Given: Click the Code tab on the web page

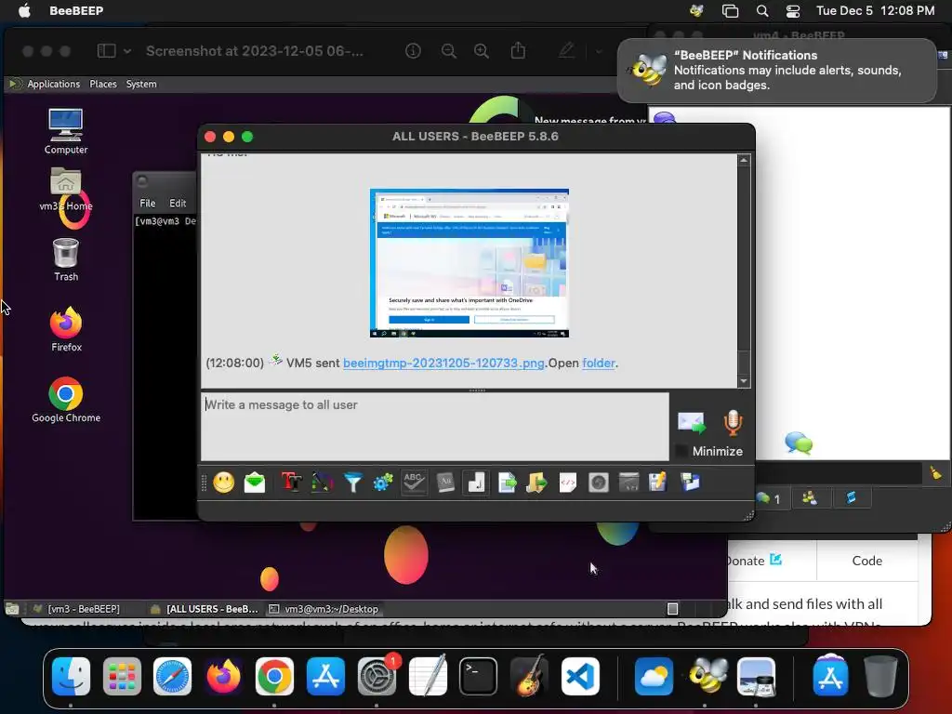Looking at the screenshot, I should coord(867,561).
